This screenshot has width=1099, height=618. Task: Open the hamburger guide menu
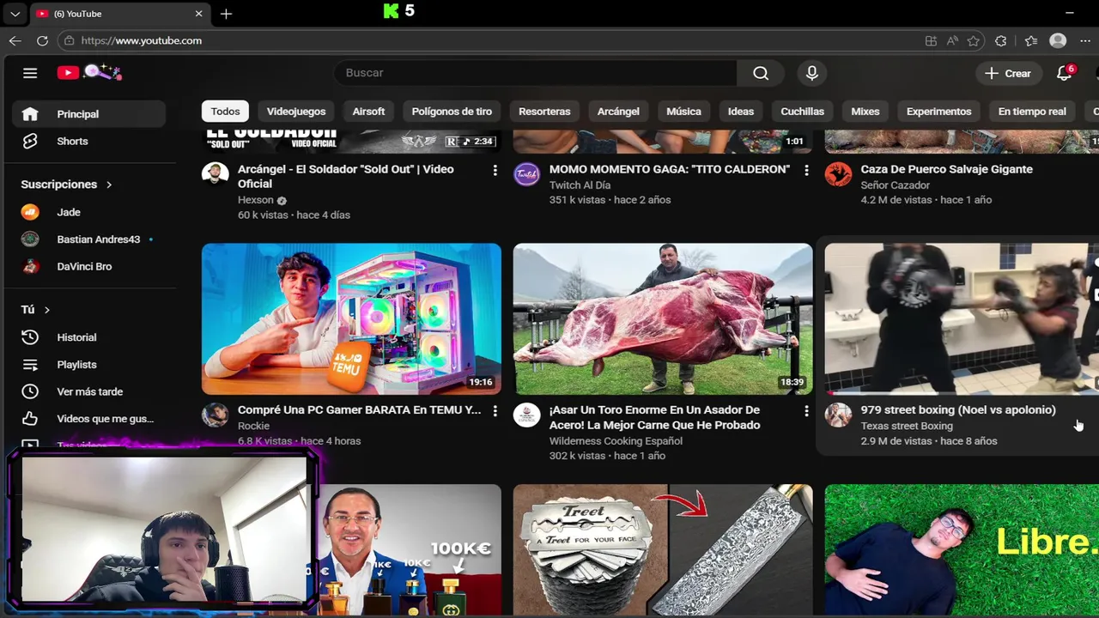(30, 73)
